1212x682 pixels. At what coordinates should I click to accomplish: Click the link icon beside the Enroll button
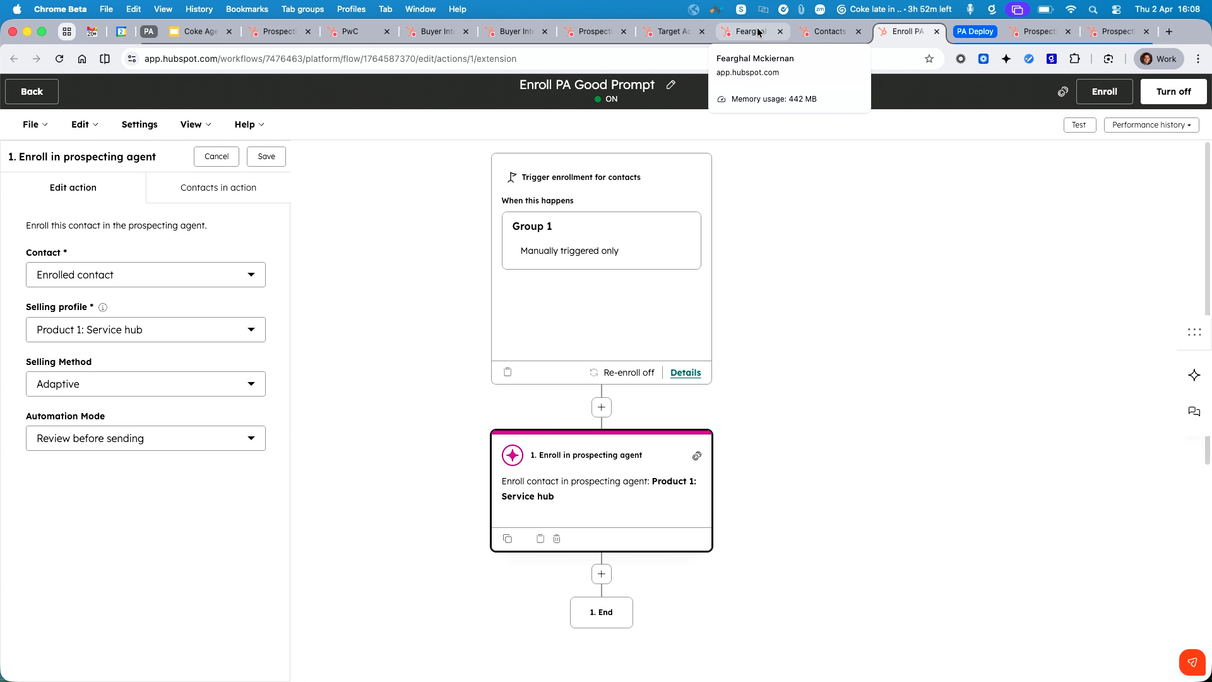1063,92
